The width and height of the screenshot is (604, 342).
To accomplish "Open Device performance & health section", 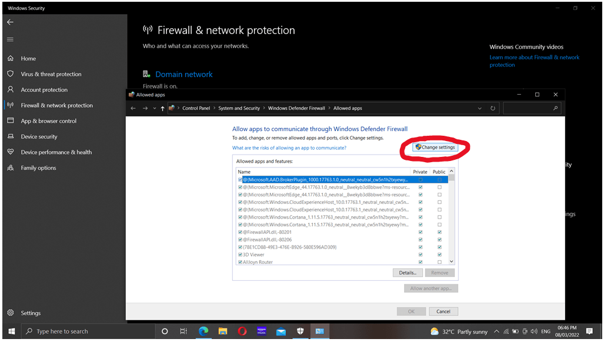I will (58, 152).
